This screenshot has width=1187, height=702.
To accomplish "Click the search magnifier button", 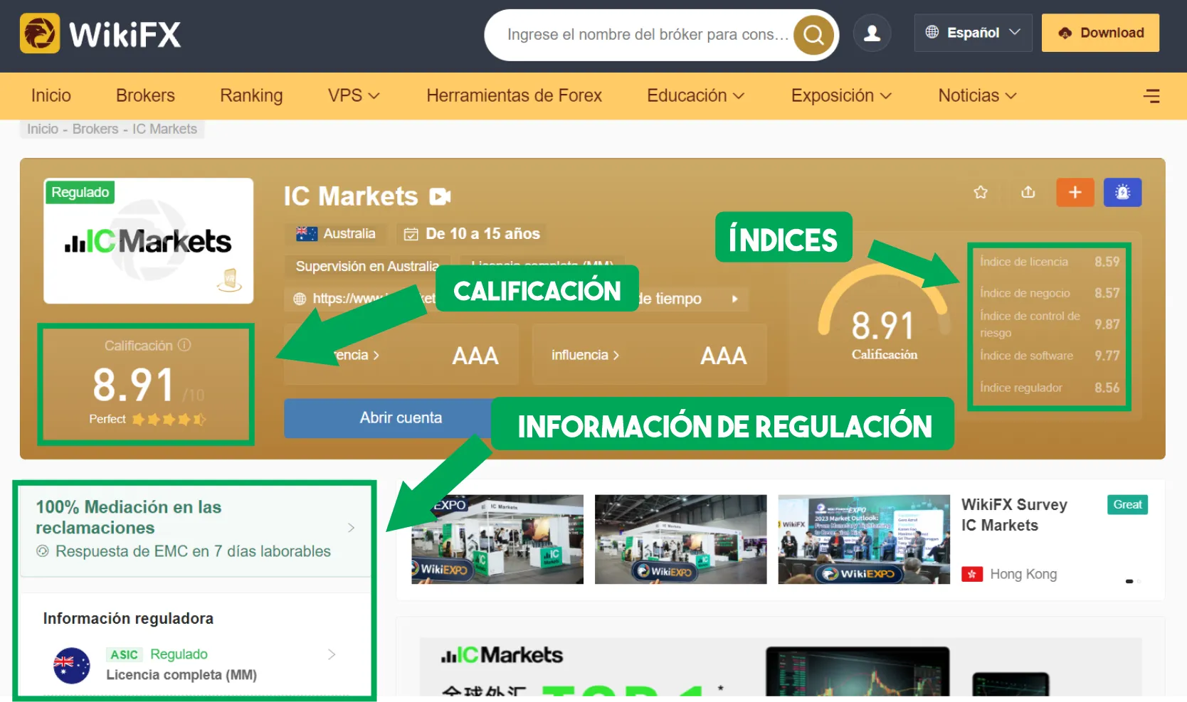I will click(x=813, y=35).
